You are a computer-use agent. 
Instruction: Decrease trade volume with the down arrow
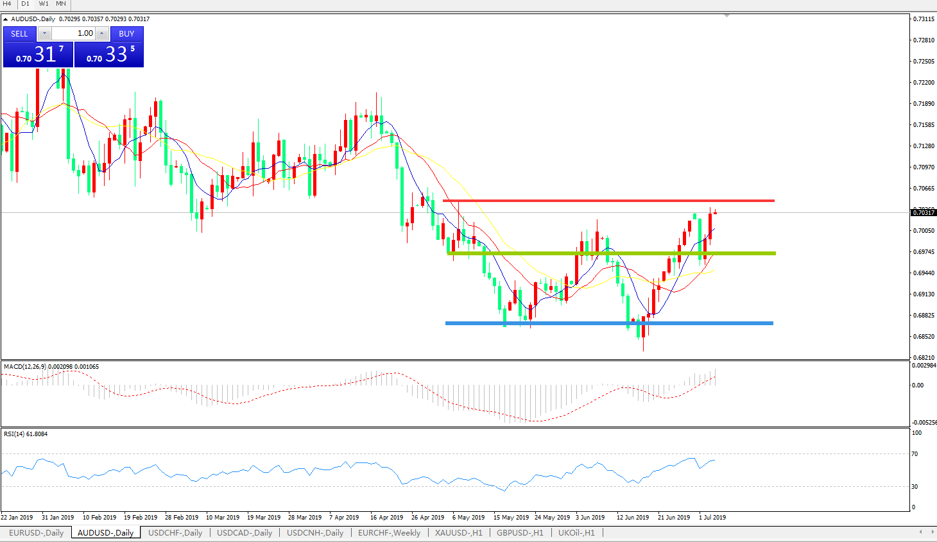pos(44,33)
